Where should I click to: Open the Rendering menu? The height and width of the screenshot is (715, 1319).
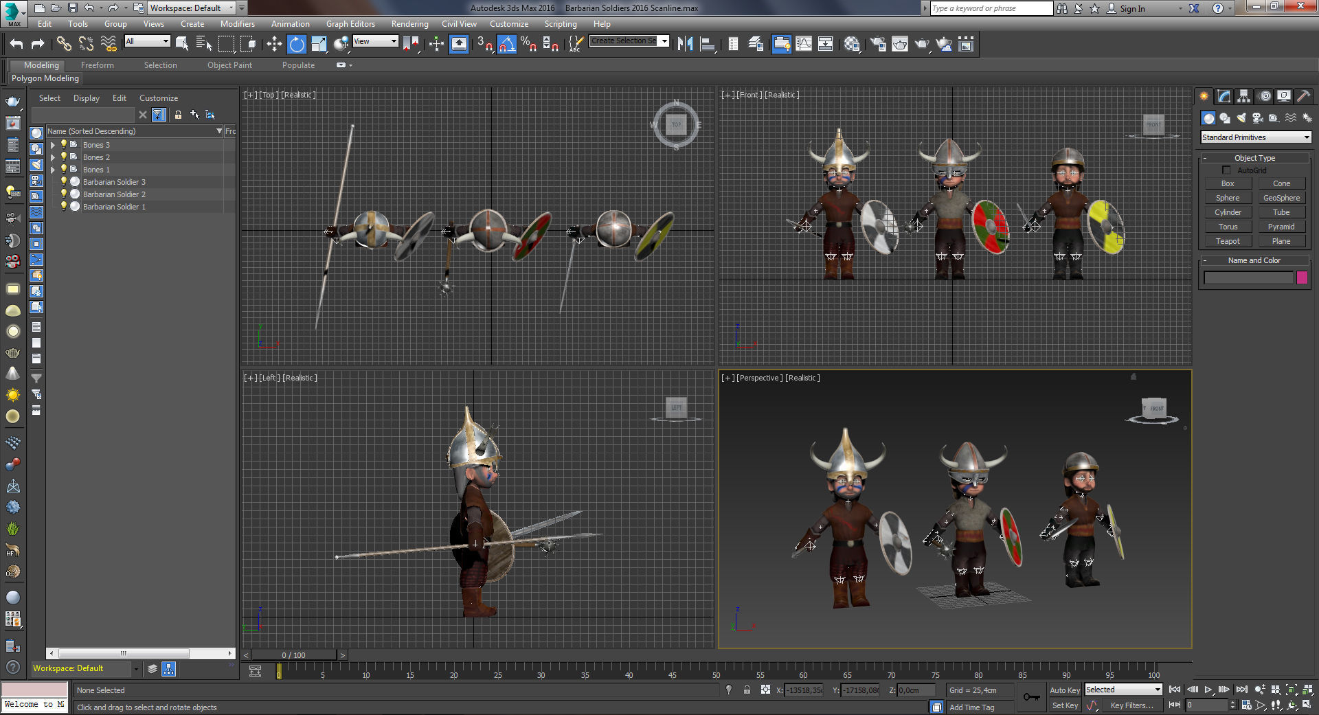409,24
